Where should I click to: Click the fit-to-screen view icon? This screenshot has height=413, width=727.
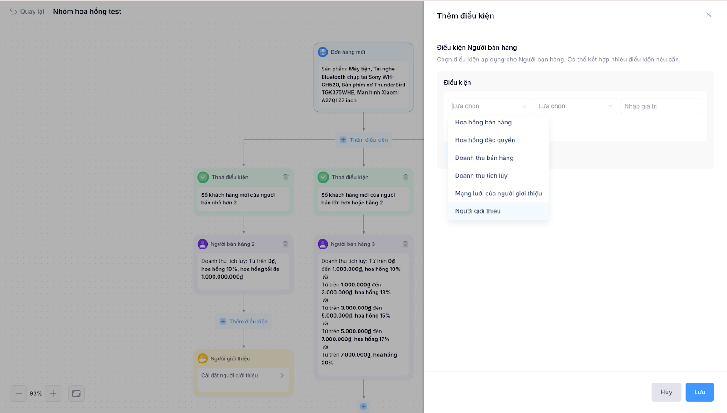point(76,393)
